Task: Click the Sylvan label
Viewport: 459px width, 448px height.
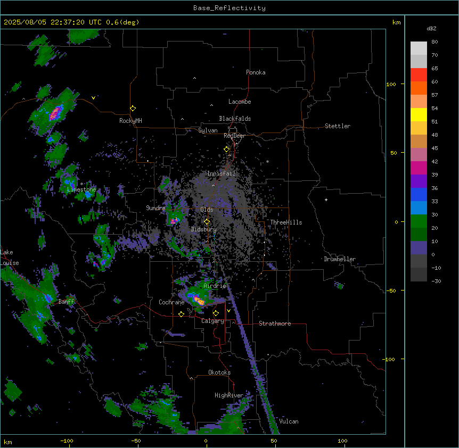Action: (x=208, y=130)
